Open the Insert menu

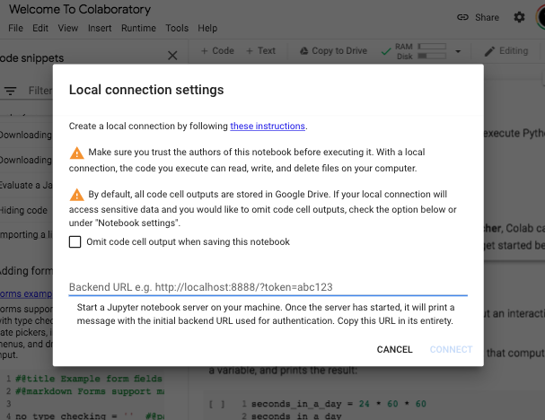click(100, 28)
